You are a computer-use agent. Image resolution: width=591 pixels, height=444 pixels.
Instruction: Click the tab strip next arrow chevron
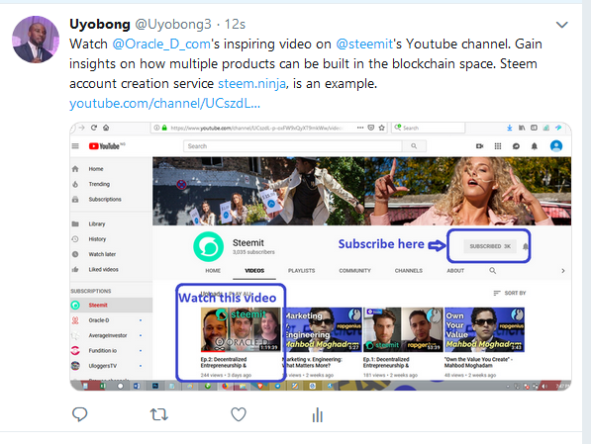pyautogui.click(x=563, y=271)
